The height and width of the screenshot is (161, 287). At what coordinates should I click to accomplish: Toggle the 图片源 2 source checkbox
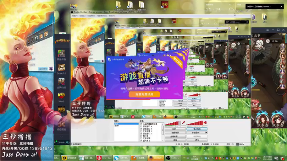141,141
